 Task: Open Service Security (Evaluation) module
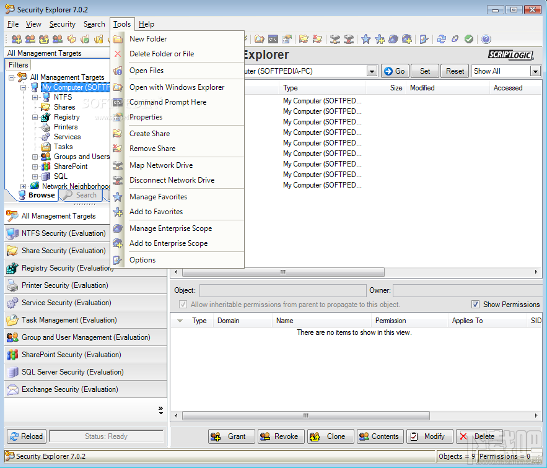click(85, 303)
